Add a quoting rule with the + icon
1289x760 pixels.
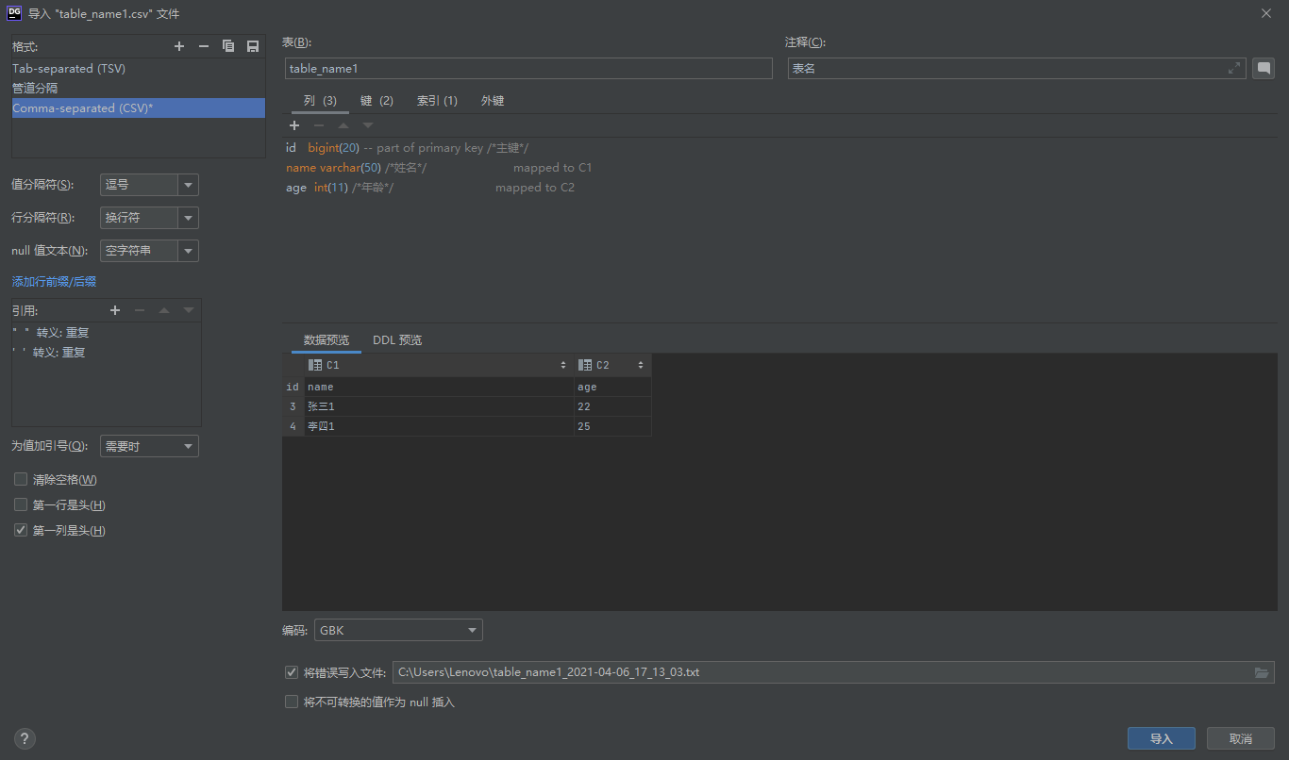point(114,309)
